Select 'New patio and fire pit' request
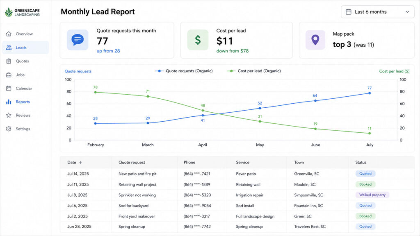This screenshot has height=236, width=420. click(137, 174)
